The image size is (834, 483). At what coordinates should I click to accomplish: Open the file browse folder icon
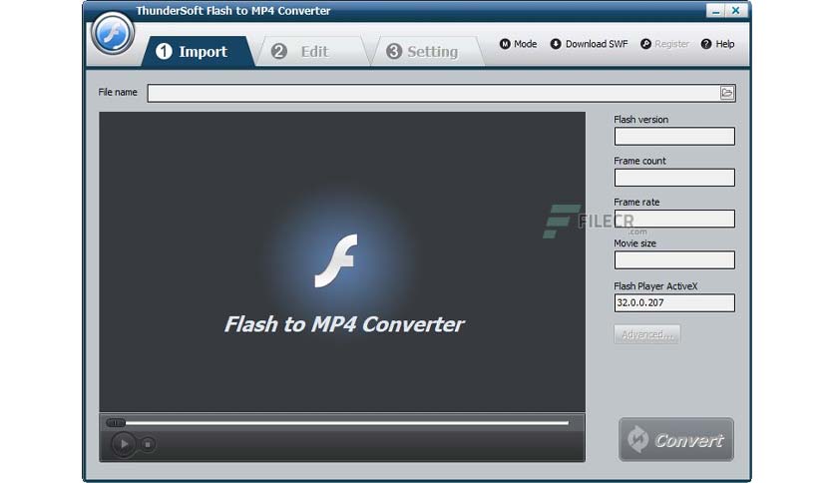(x=726, y=93)
